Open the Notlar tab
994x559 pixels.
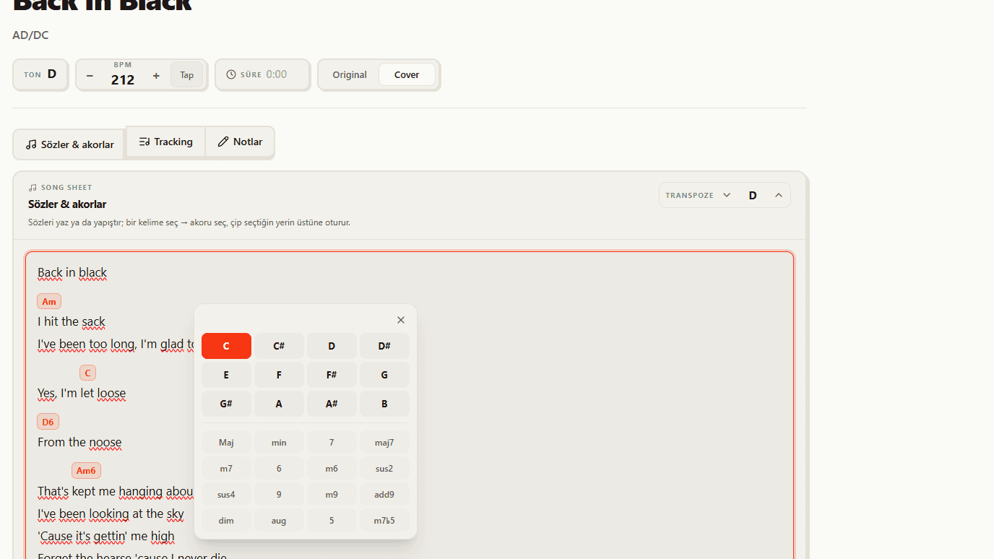(x=240, y=142)
